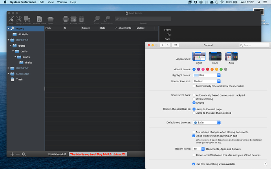Open the View menu
The image size is (271, 169).
point(51,2)
